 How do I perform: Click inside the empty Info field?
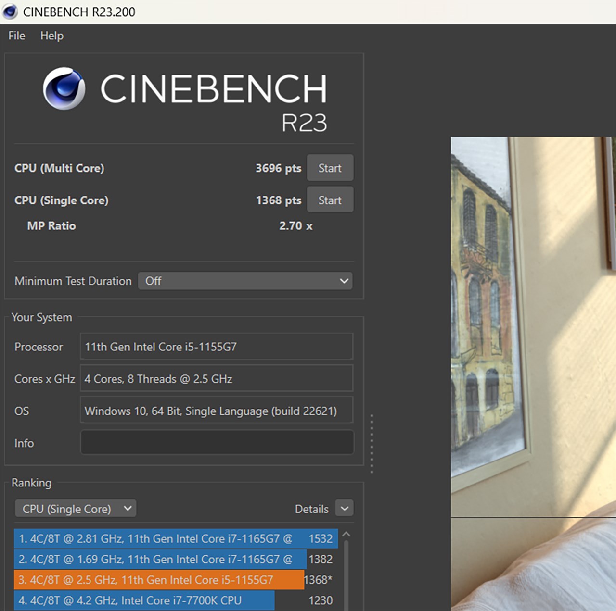(216, 442)
